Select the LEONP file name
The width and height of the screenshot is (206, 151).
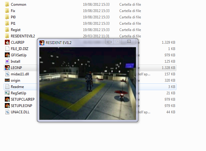pyautogui.click(x=17, y=68)
